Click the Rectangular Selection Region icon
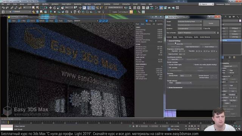Viewport: 242px width, 136px height. pyautogui.click(x=42, y=8)
